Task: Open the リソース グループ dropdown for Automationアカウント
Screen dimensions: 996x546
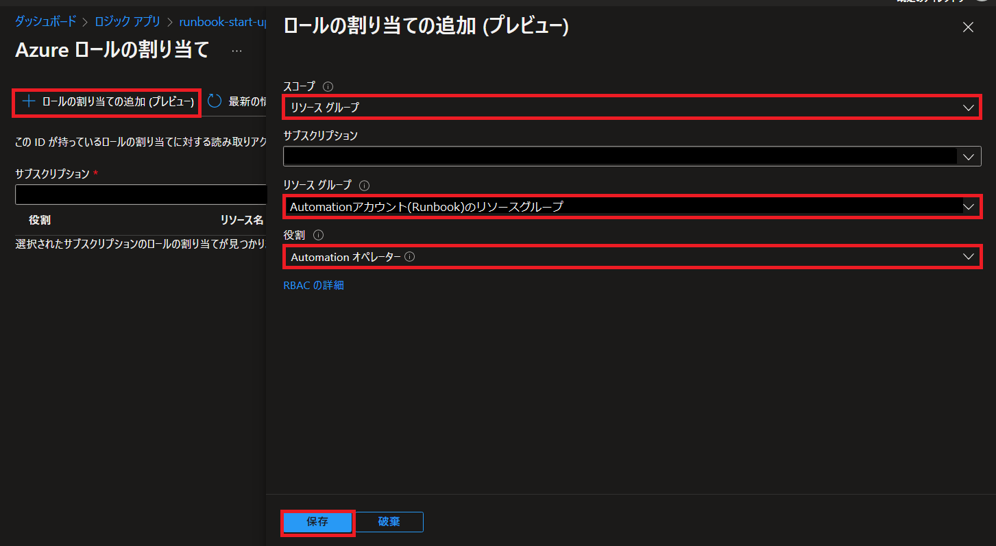Action: [631, 206]
